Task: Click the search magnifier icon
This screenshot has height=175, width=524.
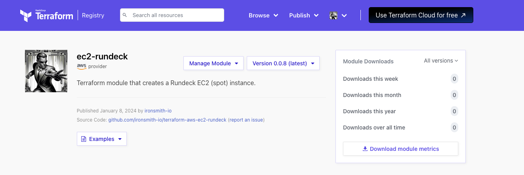Action: [125, 15]
